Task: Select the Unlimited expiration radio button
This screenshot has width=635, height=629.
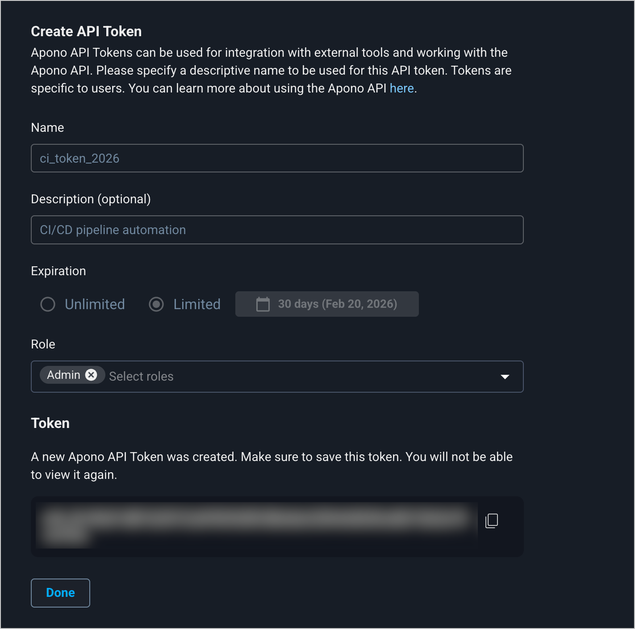Action: (x=48, y=304)
